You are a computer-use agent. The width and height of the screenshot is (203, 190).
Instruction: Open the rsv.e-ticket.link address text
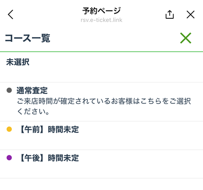(101, 20)
